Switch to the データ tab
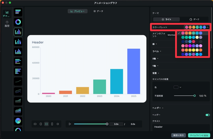Screen dimensions: 213x139 (x=98, y=11)
